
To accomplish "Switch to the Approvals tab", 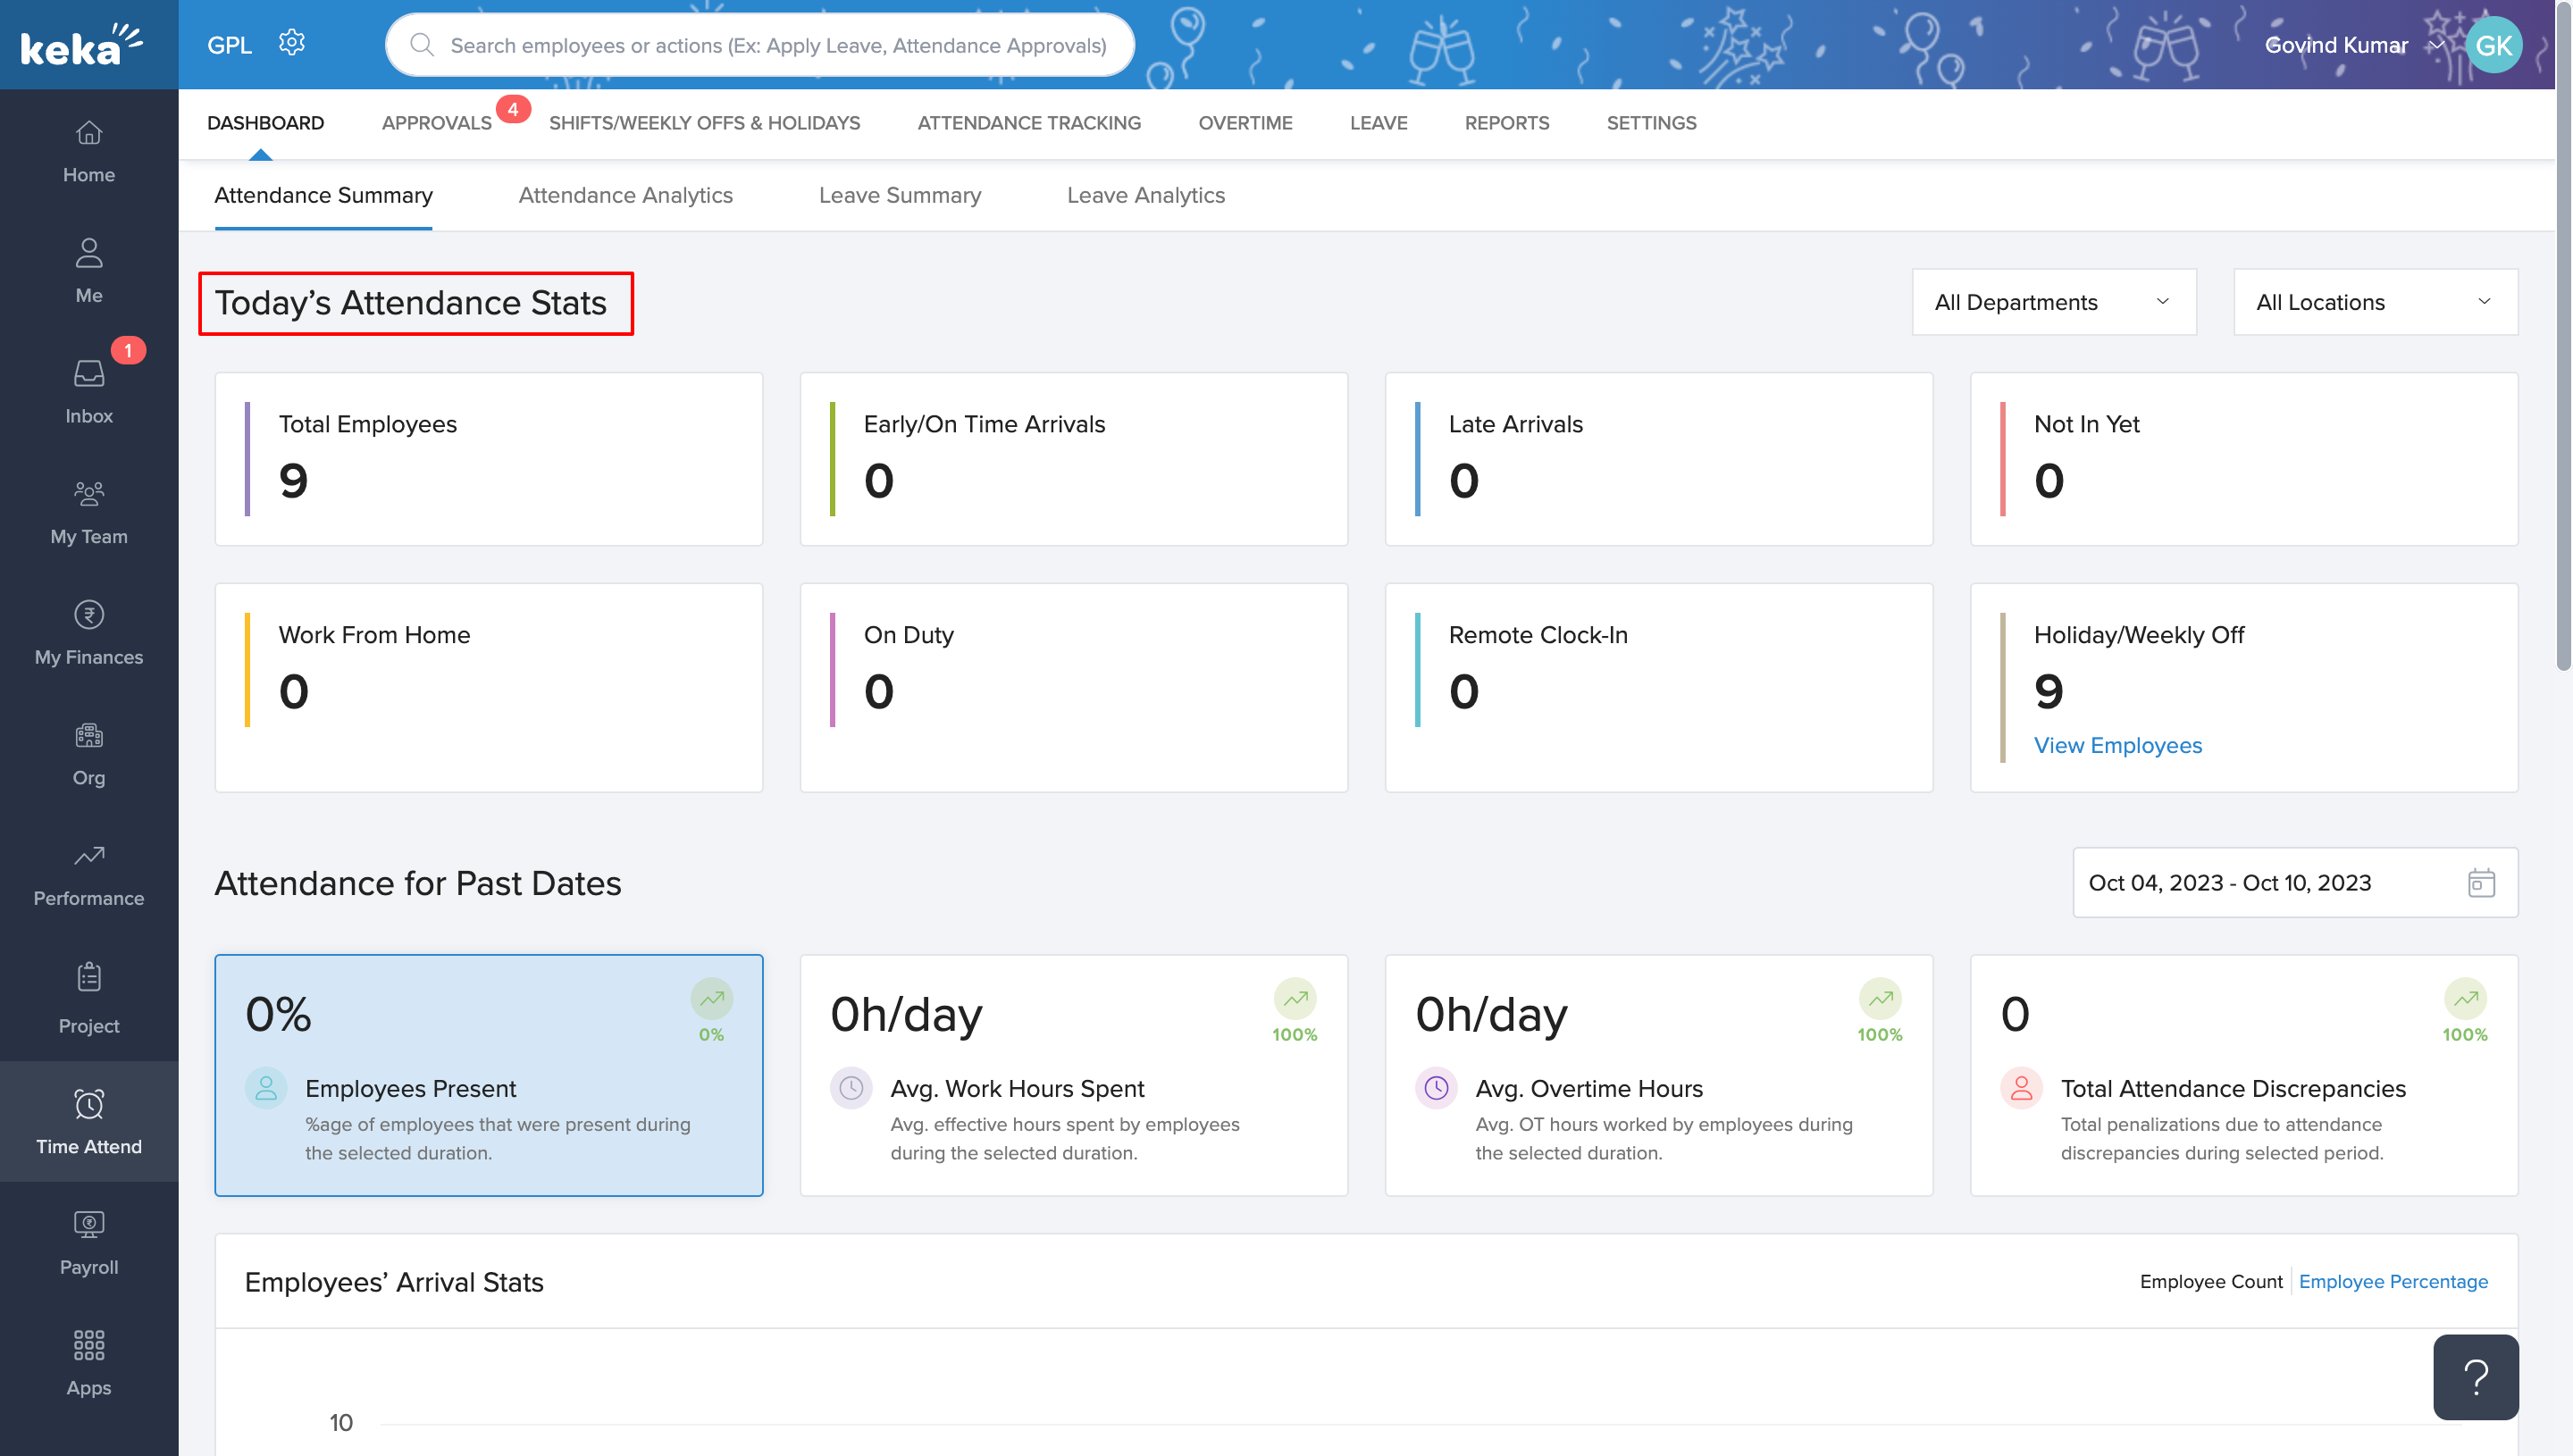I will 436,123.
